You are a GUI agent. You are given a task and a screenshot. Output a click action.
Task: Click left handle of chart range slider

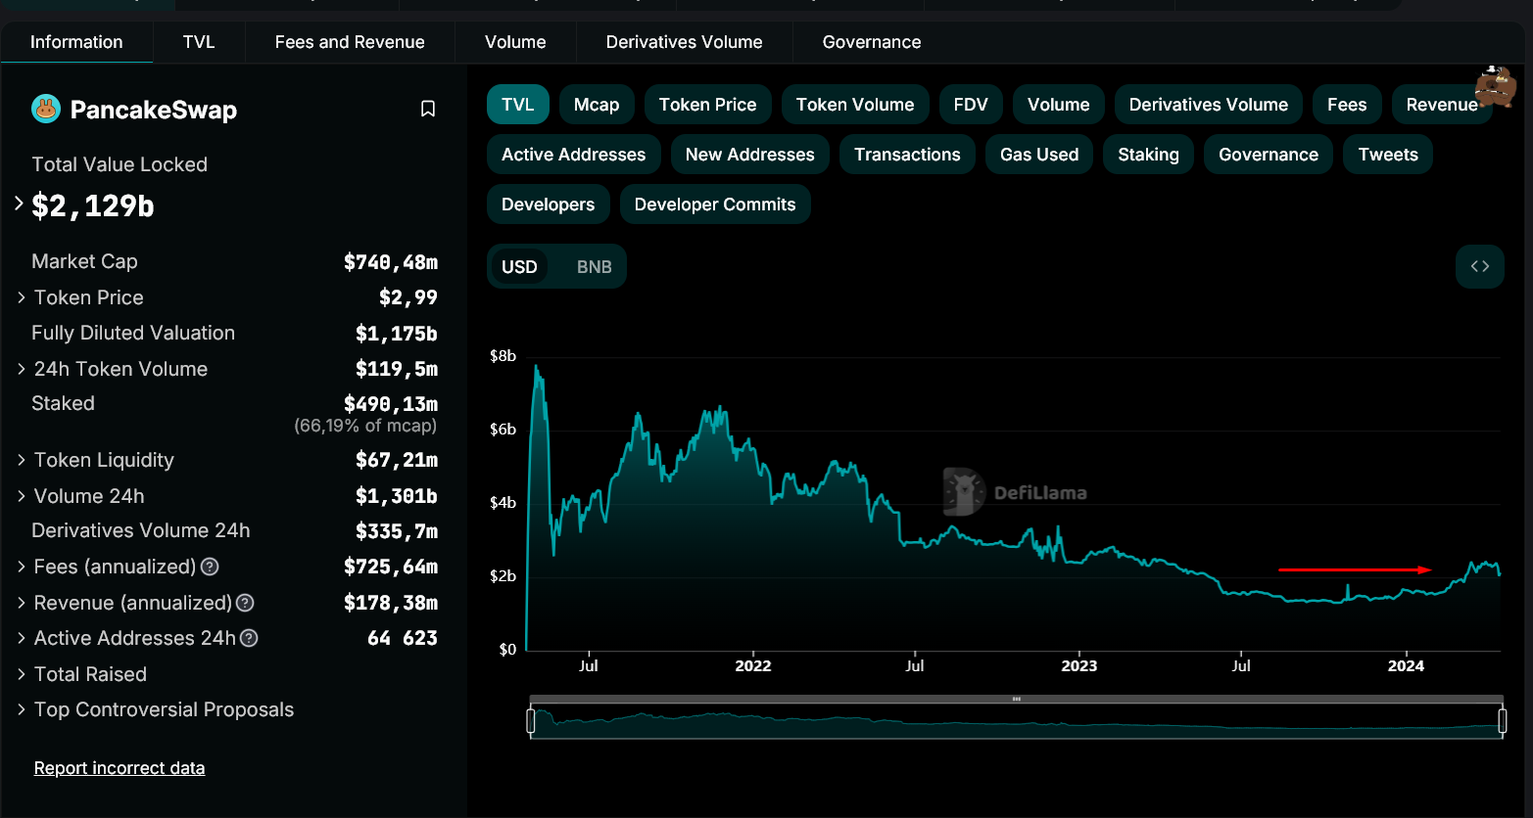click(530, 721)
